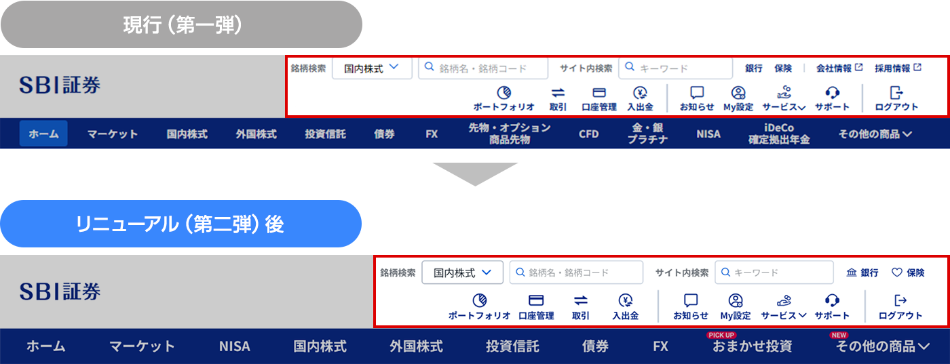950x364 pixels.
Task: Click the キーワード search field in the renewal header
Action: click(x=774, y=272)
